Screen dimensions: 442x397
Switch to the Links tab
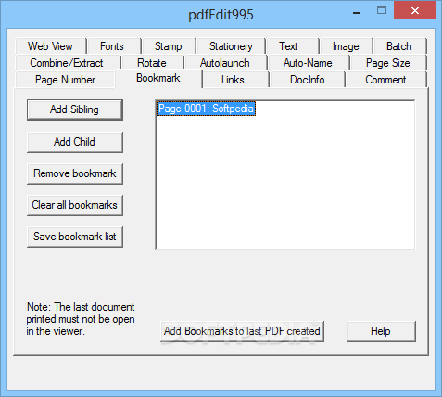point(235,80)
